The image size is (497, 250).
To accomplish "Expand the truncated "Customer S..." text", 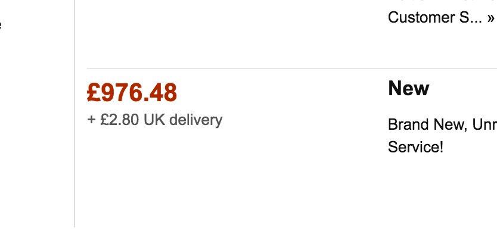I will (435, 17).
